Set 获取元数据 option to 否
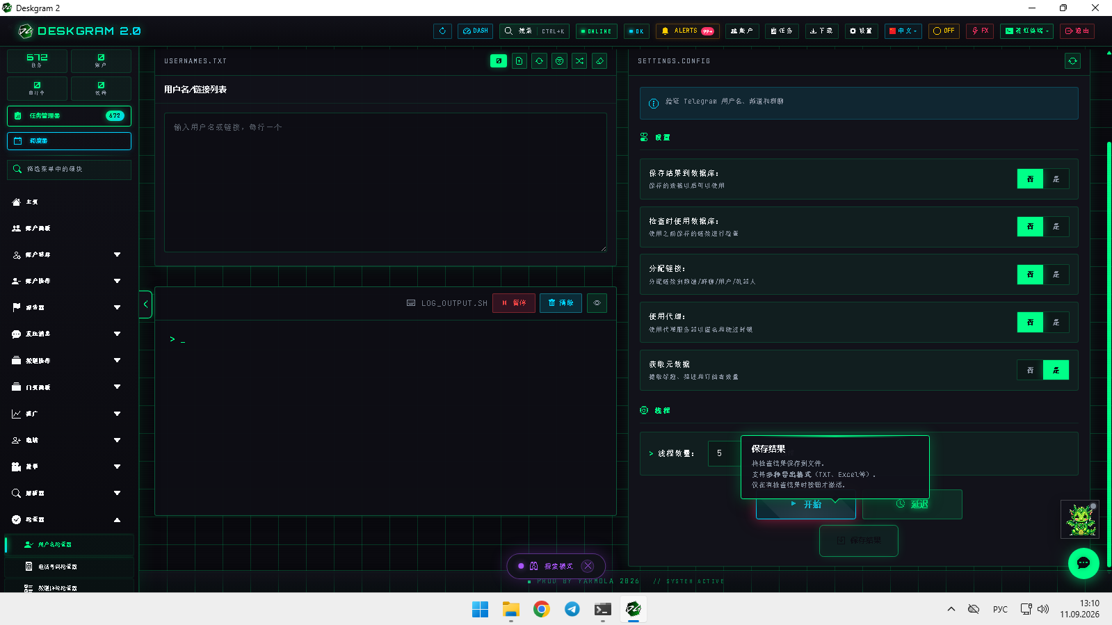This screenshot has width=1112, height=625. 1030,371
